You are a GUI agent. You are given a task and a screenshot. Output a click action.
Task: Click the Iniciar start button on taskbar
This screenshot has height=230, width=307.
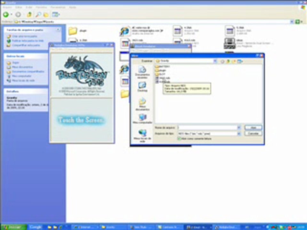(13, 227)
